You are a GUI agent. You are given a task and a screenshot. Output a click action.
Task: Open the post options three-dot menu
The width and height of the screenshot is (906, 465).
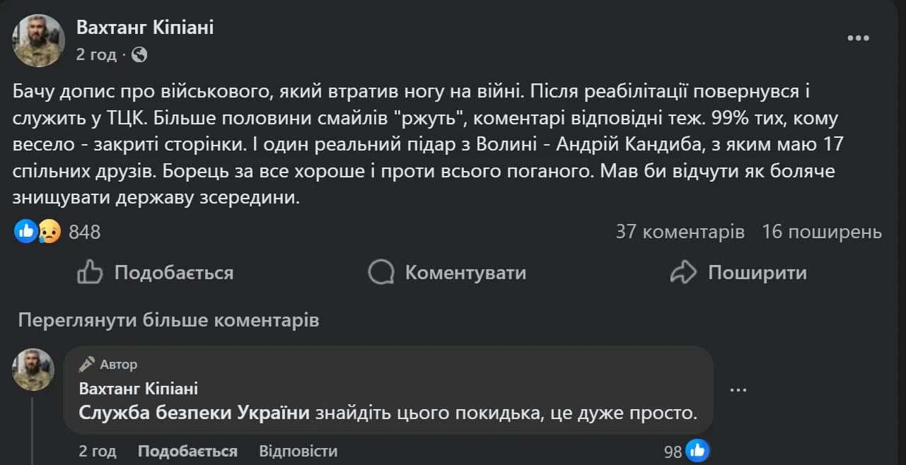point(858,38)
